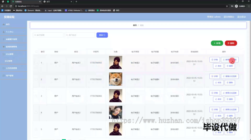Check the checkbox for row 5
The image size is (251, 140).
(36, 129)
